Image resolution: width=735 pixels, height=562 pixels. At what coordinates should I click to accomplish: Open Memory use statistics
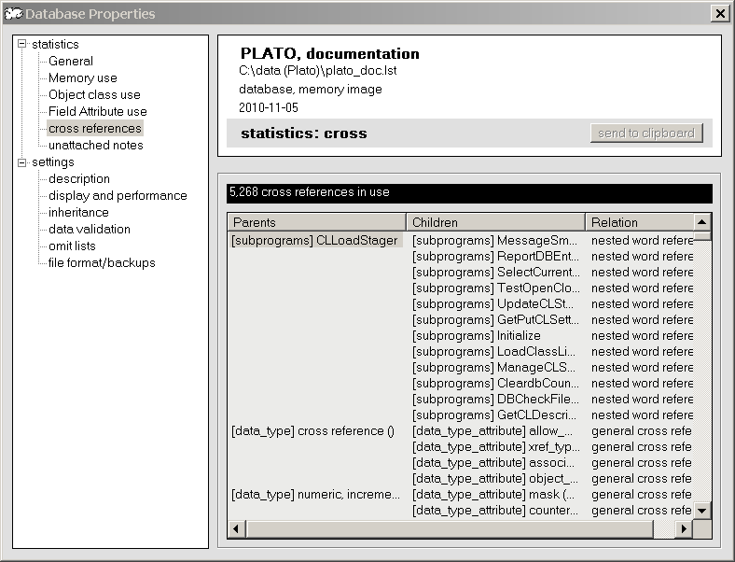[82, 78]
